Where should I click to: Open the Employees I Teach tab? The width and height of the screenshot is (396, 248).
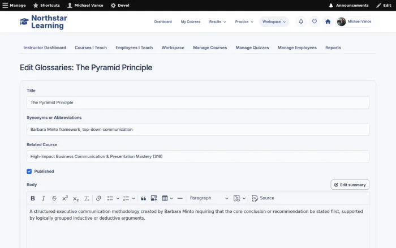point(134,48)
